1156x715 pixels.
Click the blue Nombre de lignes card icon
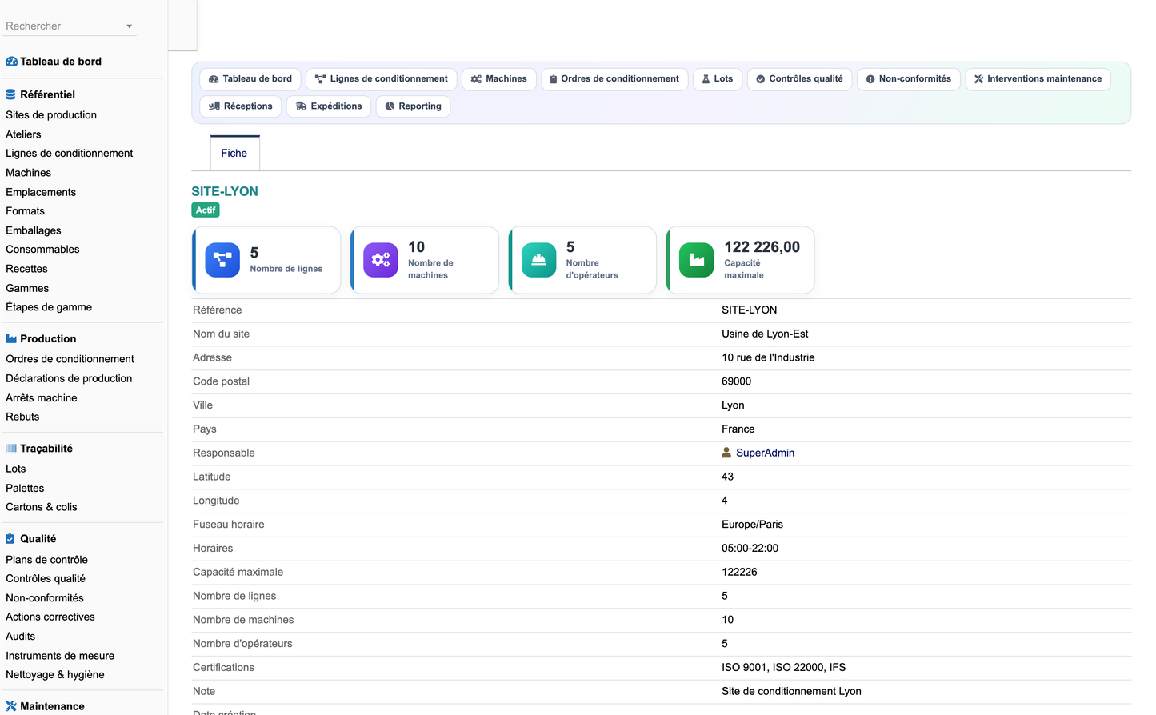[x=222, y=260]
